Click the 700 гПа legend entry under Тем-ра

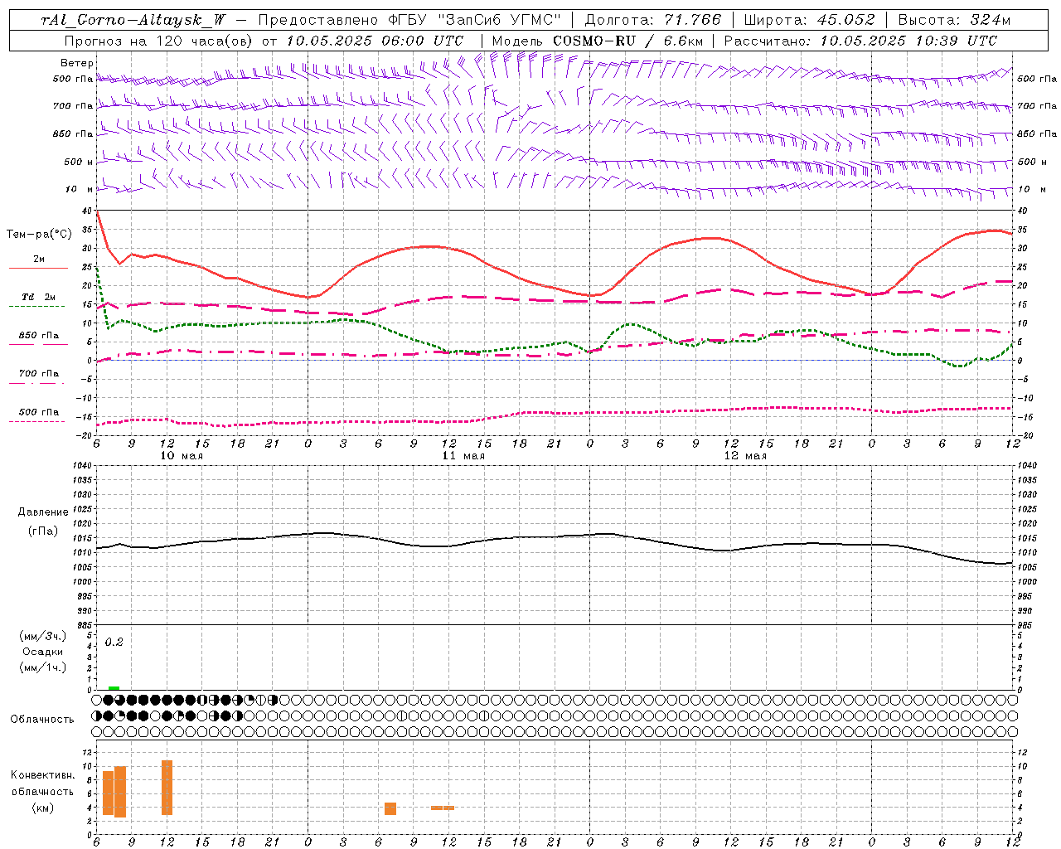coord(39,374)
